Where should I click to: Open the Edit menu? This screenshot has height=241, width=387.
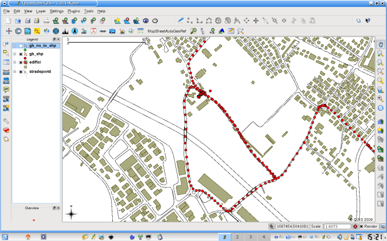16,11
